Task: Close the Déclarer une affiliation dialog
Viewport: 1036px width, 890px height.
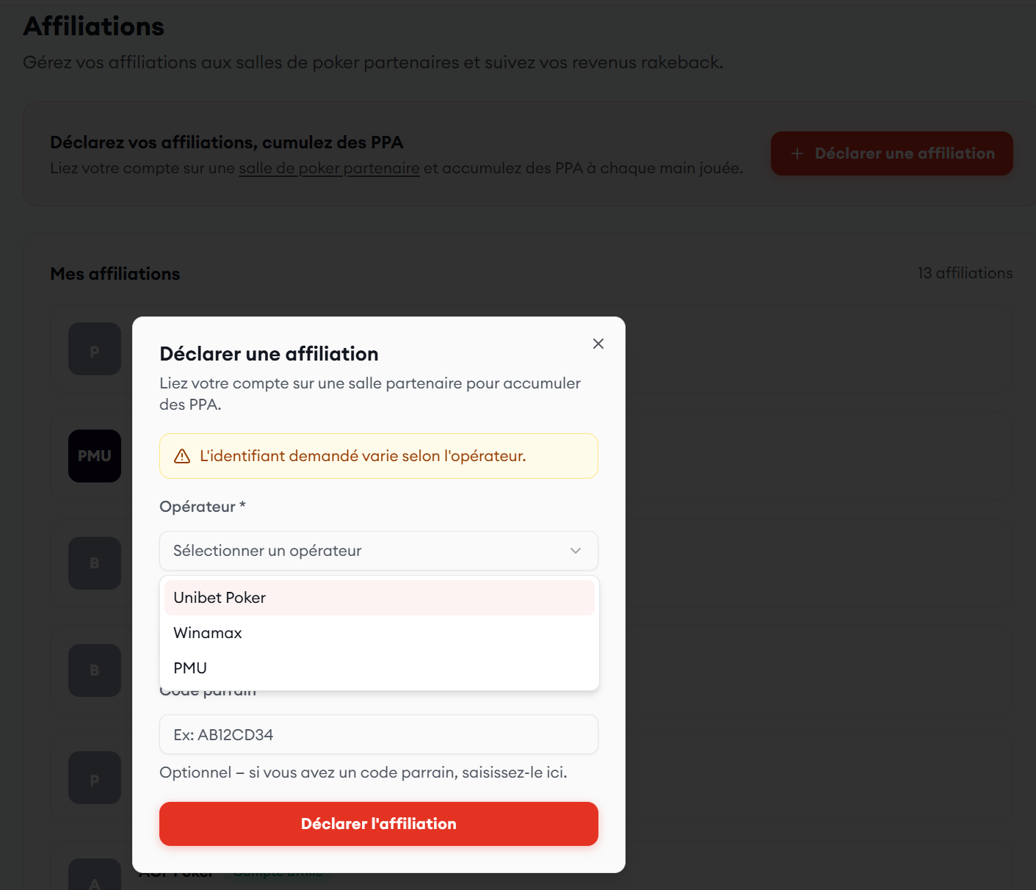Action: point(598,344)
